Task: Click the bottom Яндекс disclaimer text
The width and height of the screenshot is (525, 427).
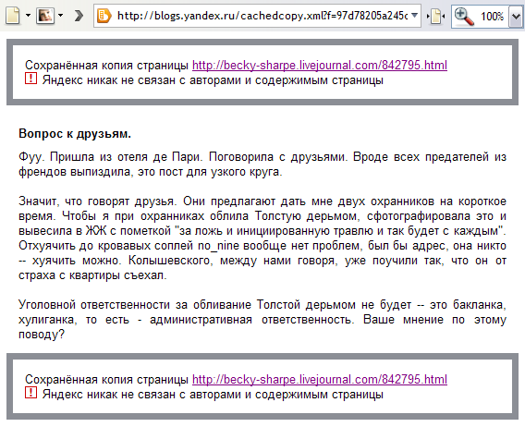Action: coord(213,395)
